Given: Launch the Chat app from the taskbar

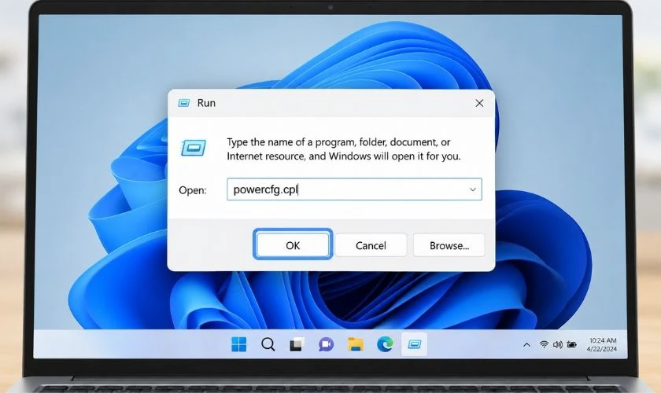Looking at the screenshot, I should pos(326,344).
